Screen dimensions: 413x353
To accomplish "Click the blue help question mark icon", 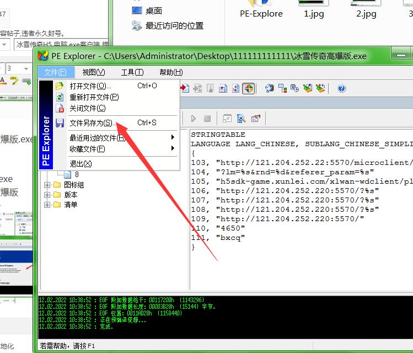I will [341, 88].
